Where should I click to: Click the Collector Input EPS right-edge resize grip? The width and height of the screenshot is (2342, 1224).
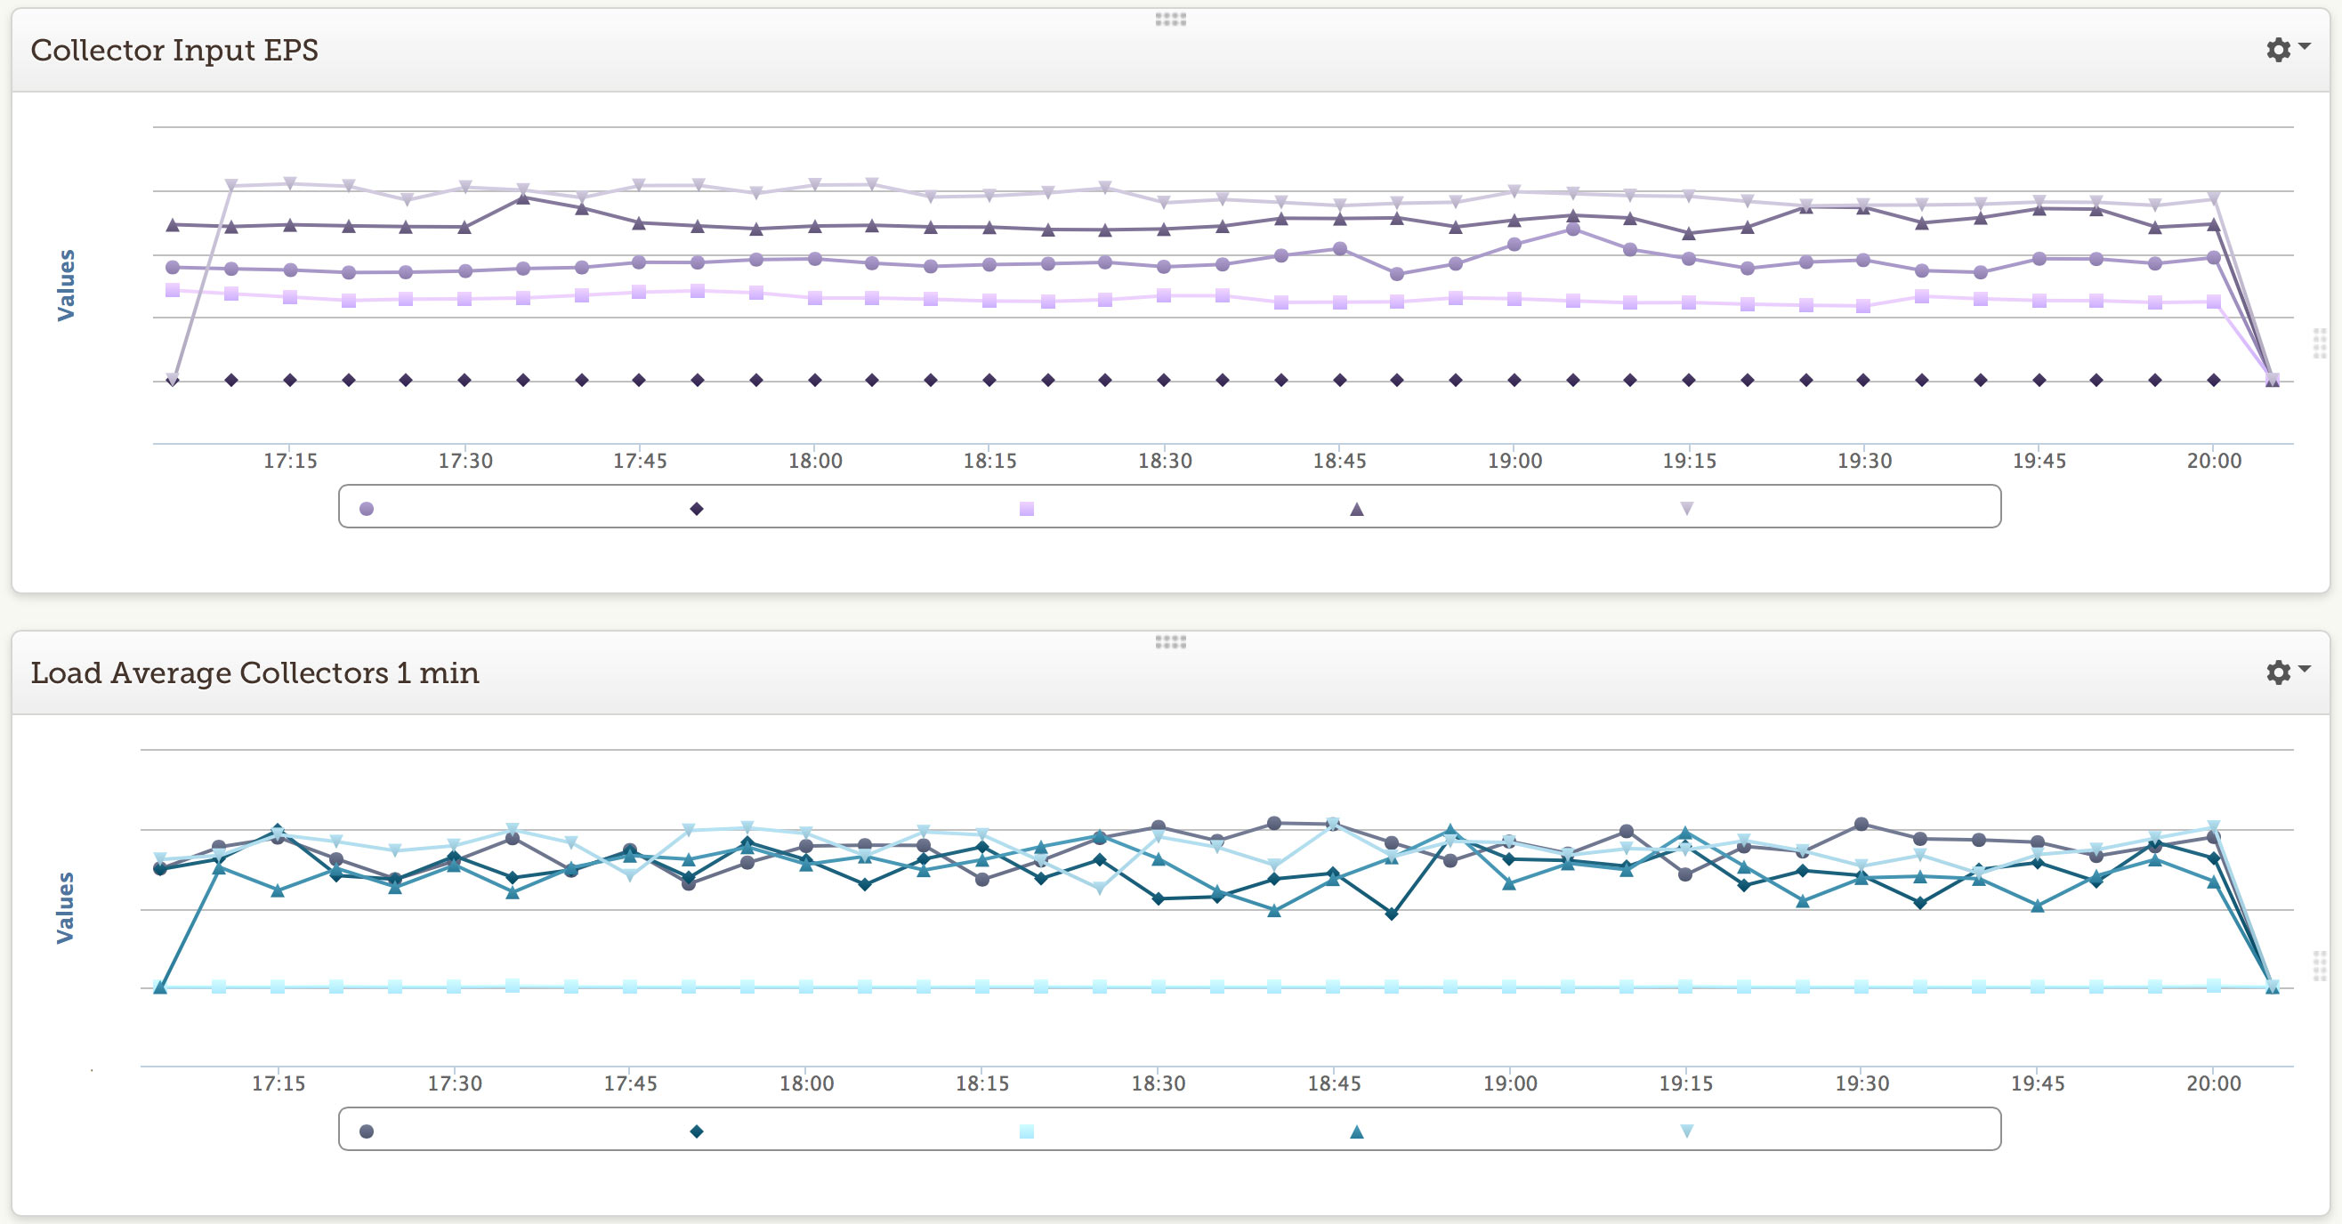pyautogui.click(x=2319, y=343)
